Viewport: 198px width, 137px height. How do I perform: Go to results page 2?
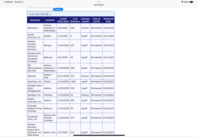pyautogui.click(x=31, y=14)
